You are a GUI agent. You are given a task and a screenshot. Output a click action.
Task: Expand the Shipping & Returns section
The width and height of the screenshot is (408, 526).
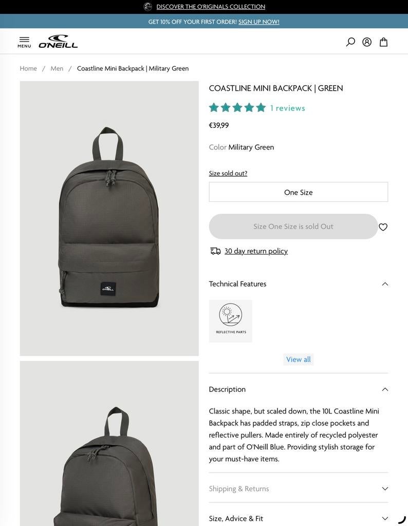tap(385, 488)
